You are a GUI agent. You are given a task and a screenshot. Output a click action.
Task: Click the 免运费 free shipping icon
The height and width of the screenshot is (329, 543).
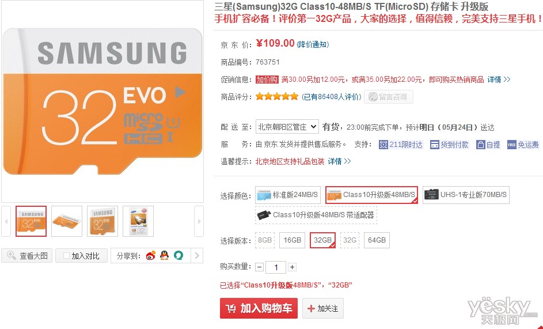(x=511, y=145)
